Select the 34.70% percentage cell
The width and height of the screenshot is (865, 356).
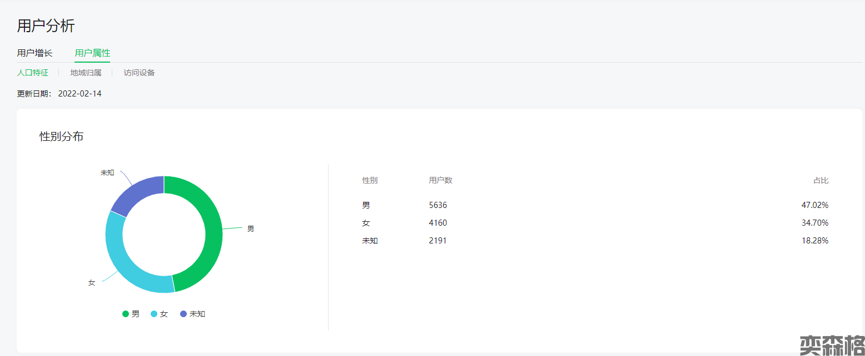point(814,223)
